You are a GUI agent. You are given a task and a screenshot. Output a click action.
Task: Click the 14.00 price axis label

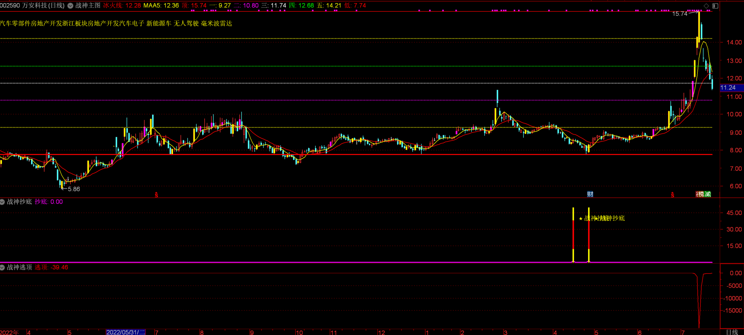[735, 42]
